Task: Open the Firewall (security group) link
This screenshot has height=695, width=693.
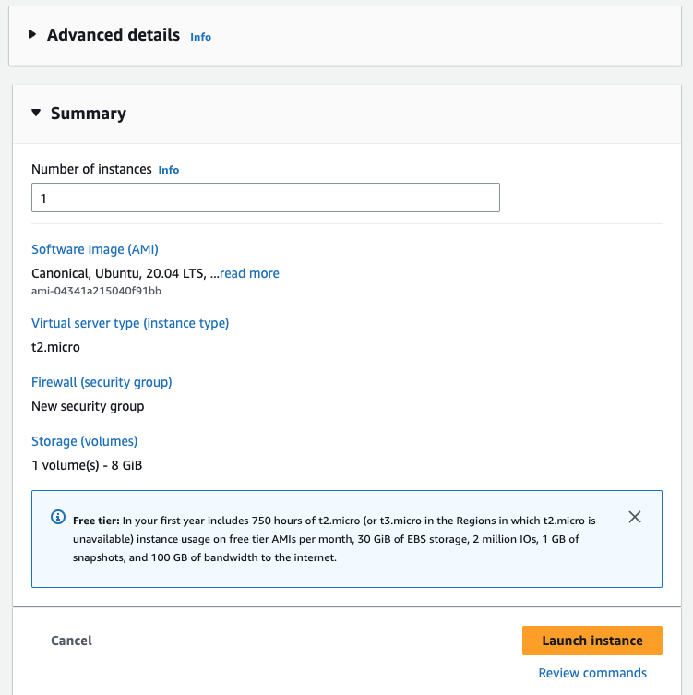Action: pyautogui.click(x=102, y=382)
